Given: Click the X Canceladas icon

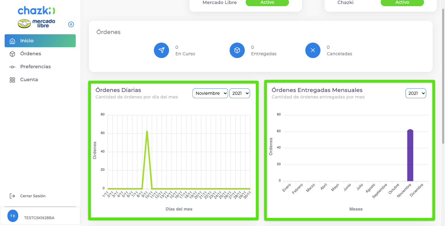Looking at the screenshot, I should pyautogui.click(x=313, y=50).
